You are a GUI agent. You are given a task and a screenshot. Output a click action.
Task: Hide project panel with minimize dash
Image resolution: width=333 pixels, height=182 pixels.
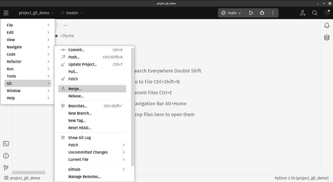coord(65,25)
